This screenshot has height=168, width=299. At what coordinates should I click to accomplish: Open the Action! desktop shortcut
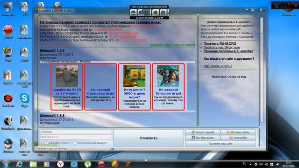pos(8,32)
